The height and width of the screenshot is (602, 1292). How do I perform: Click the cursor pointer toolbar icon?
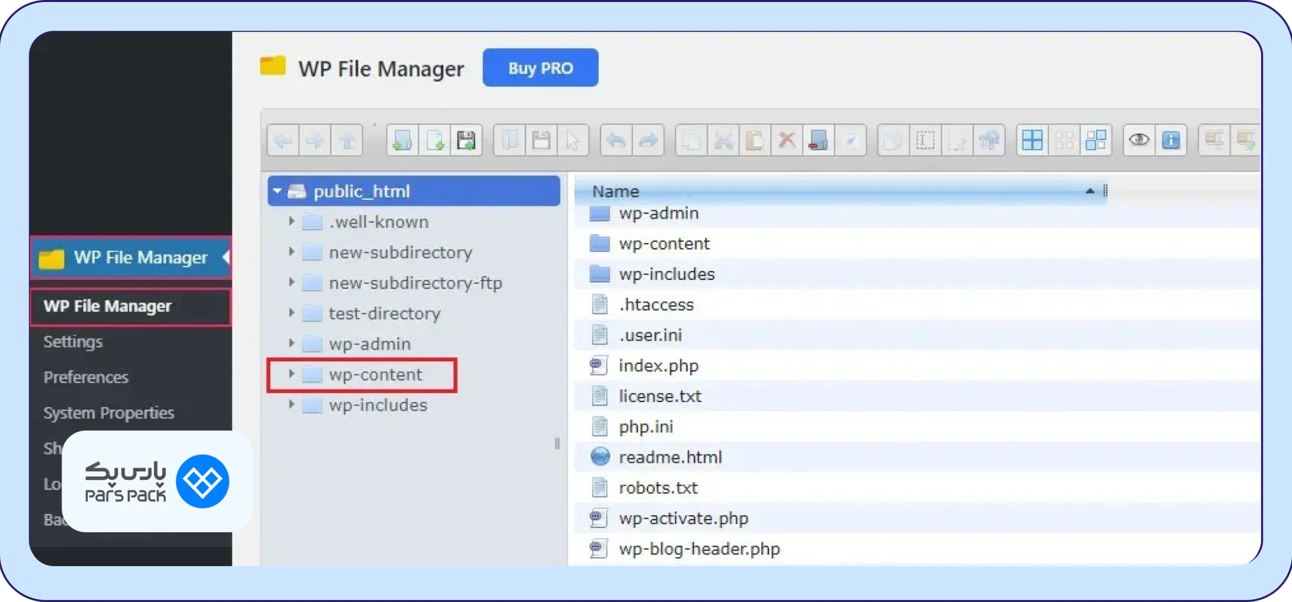coord(573,140)
